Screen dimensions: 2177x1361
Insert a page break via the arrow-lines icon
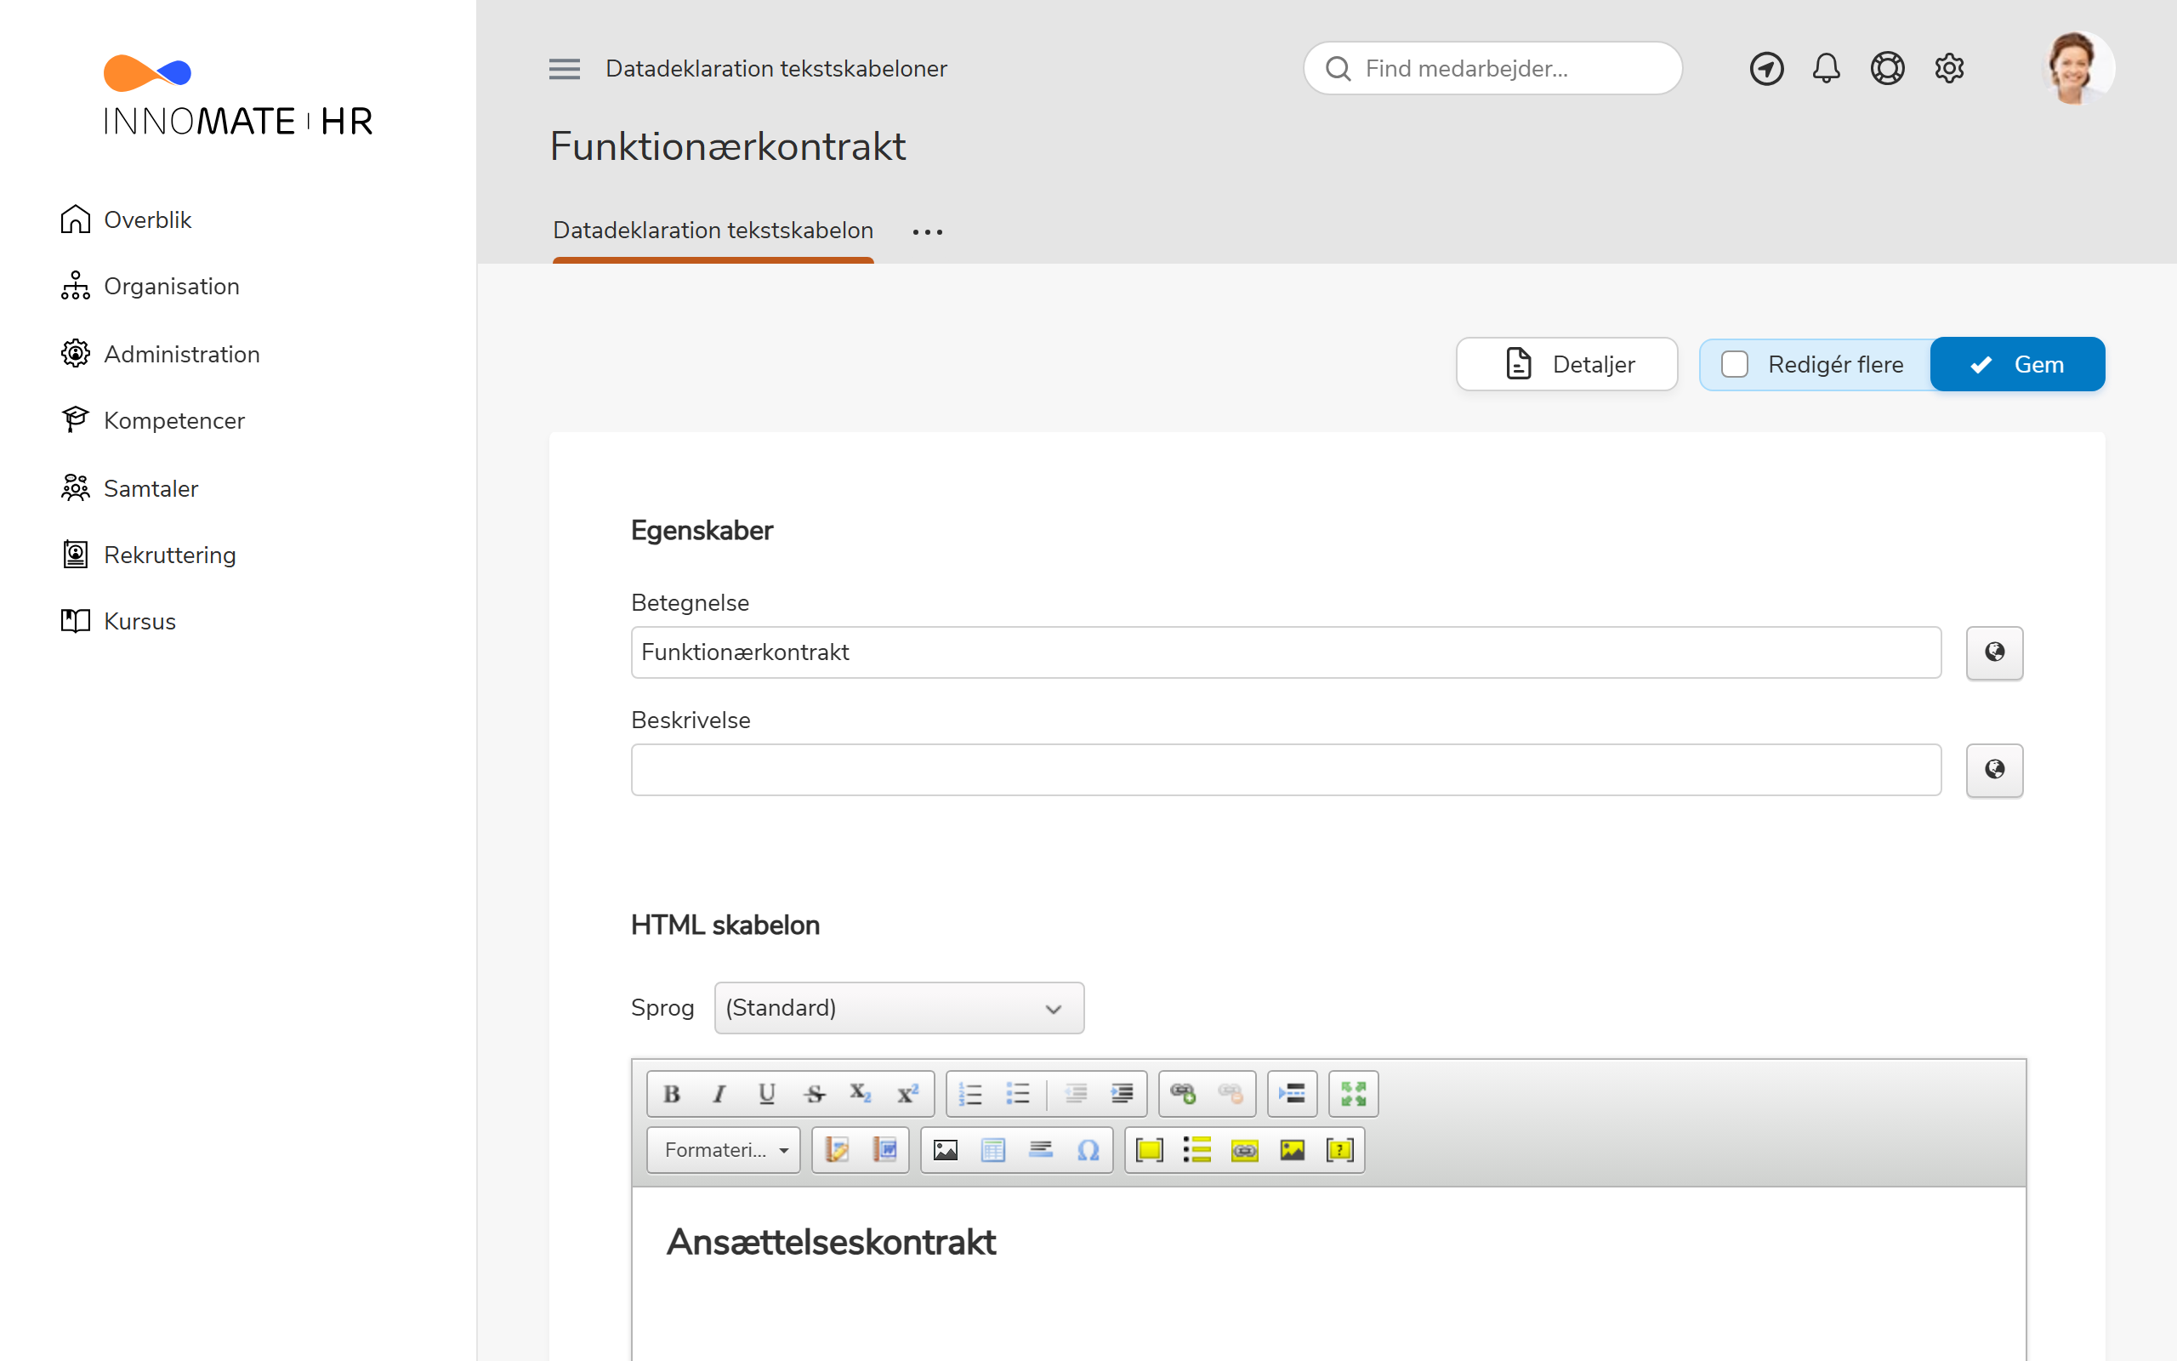pyautogui.click(x=1292, y=1094)
